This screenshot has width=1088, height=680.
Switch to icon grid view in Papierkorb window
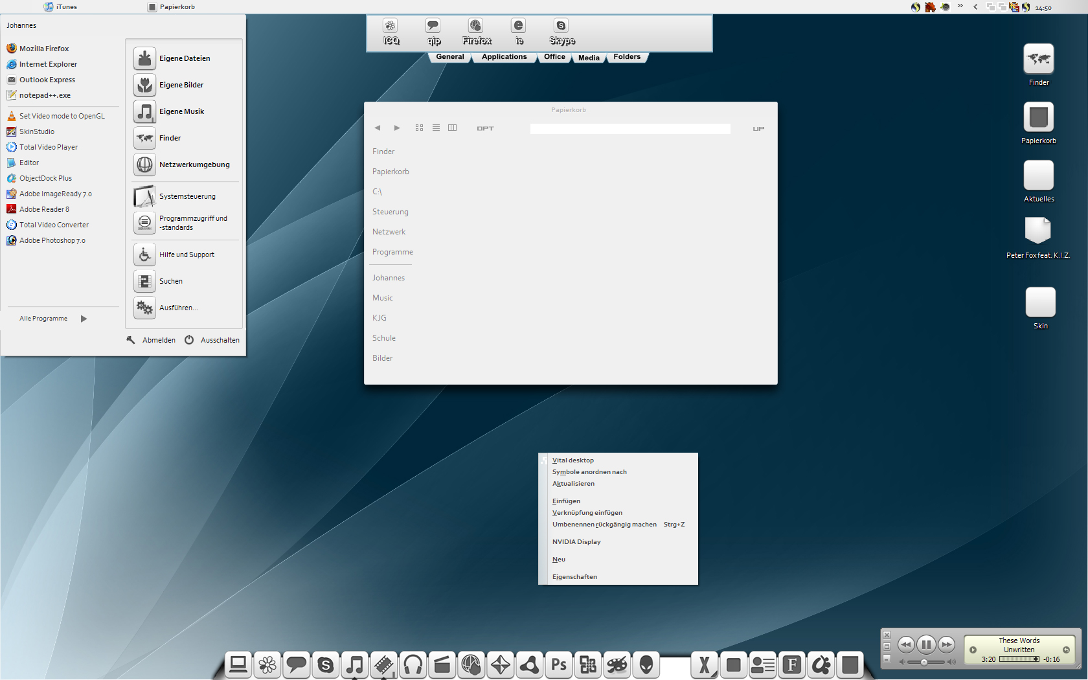click(x=419, y=128)
